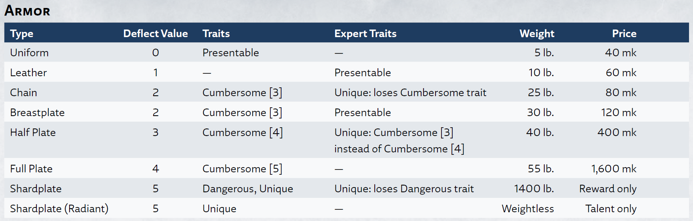Click the Talent only price cell
Screen dimensions: 693x221
point(611,209)
